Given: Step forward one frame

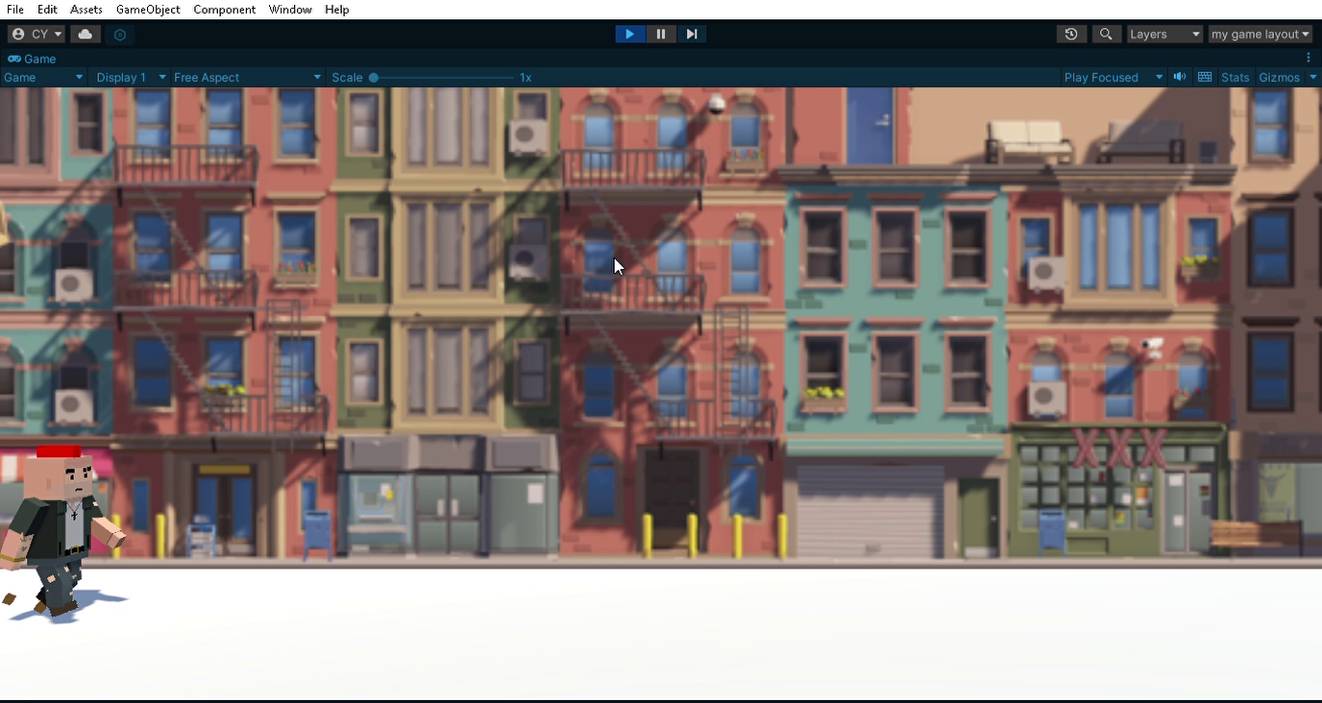Looking at the screenshot, I should 692,35.
